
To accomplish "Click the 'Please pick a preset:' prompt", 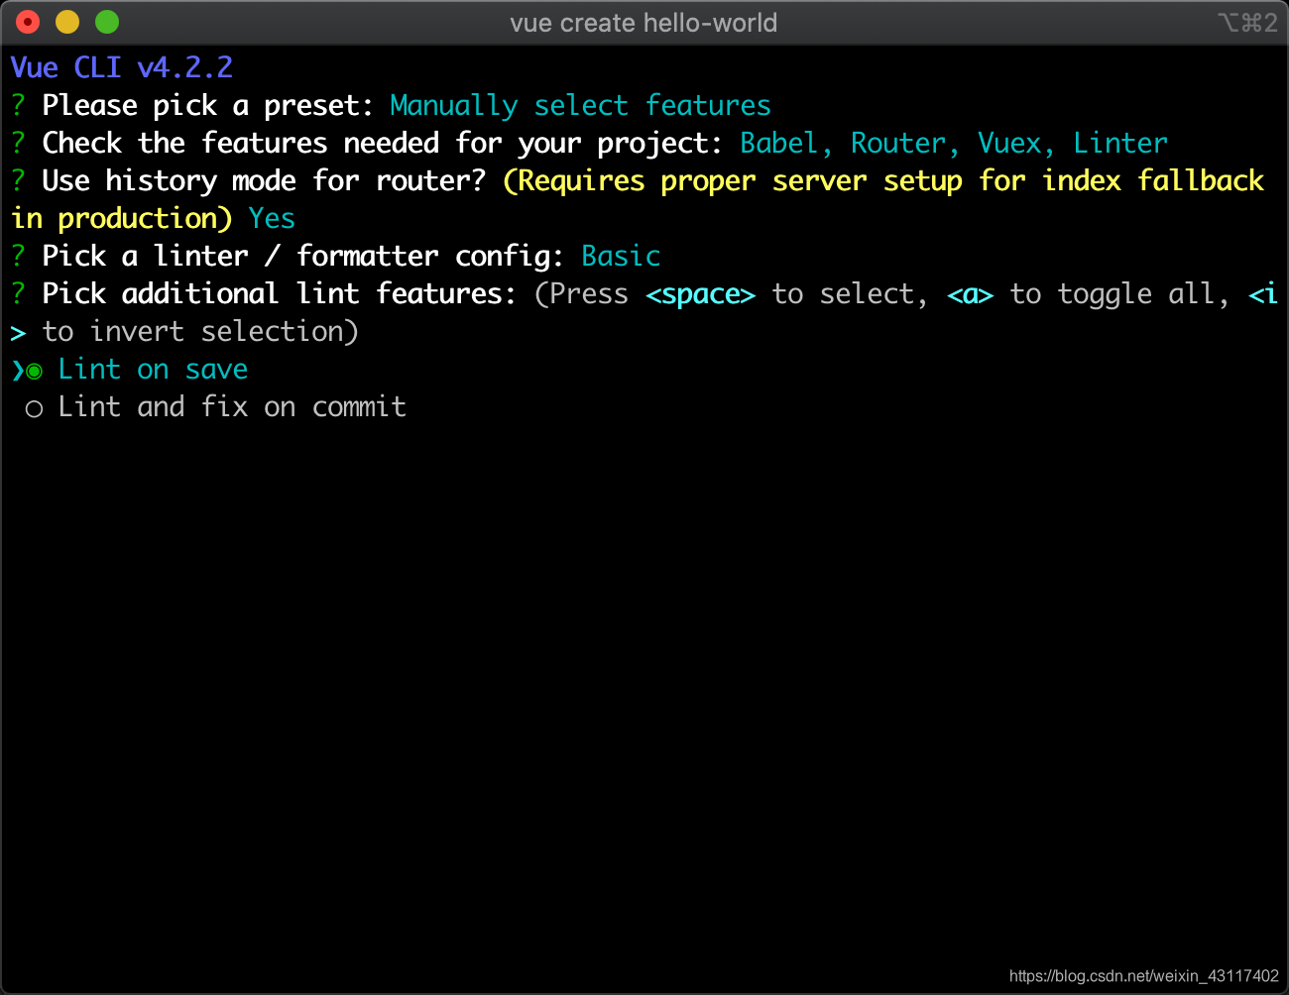I will [207, 105].
